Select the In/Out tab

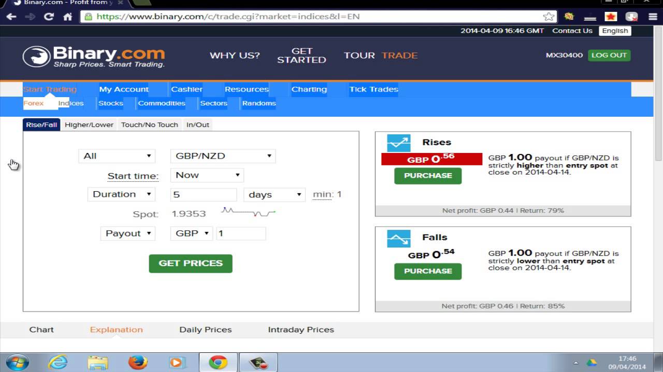tap(198, 125)
